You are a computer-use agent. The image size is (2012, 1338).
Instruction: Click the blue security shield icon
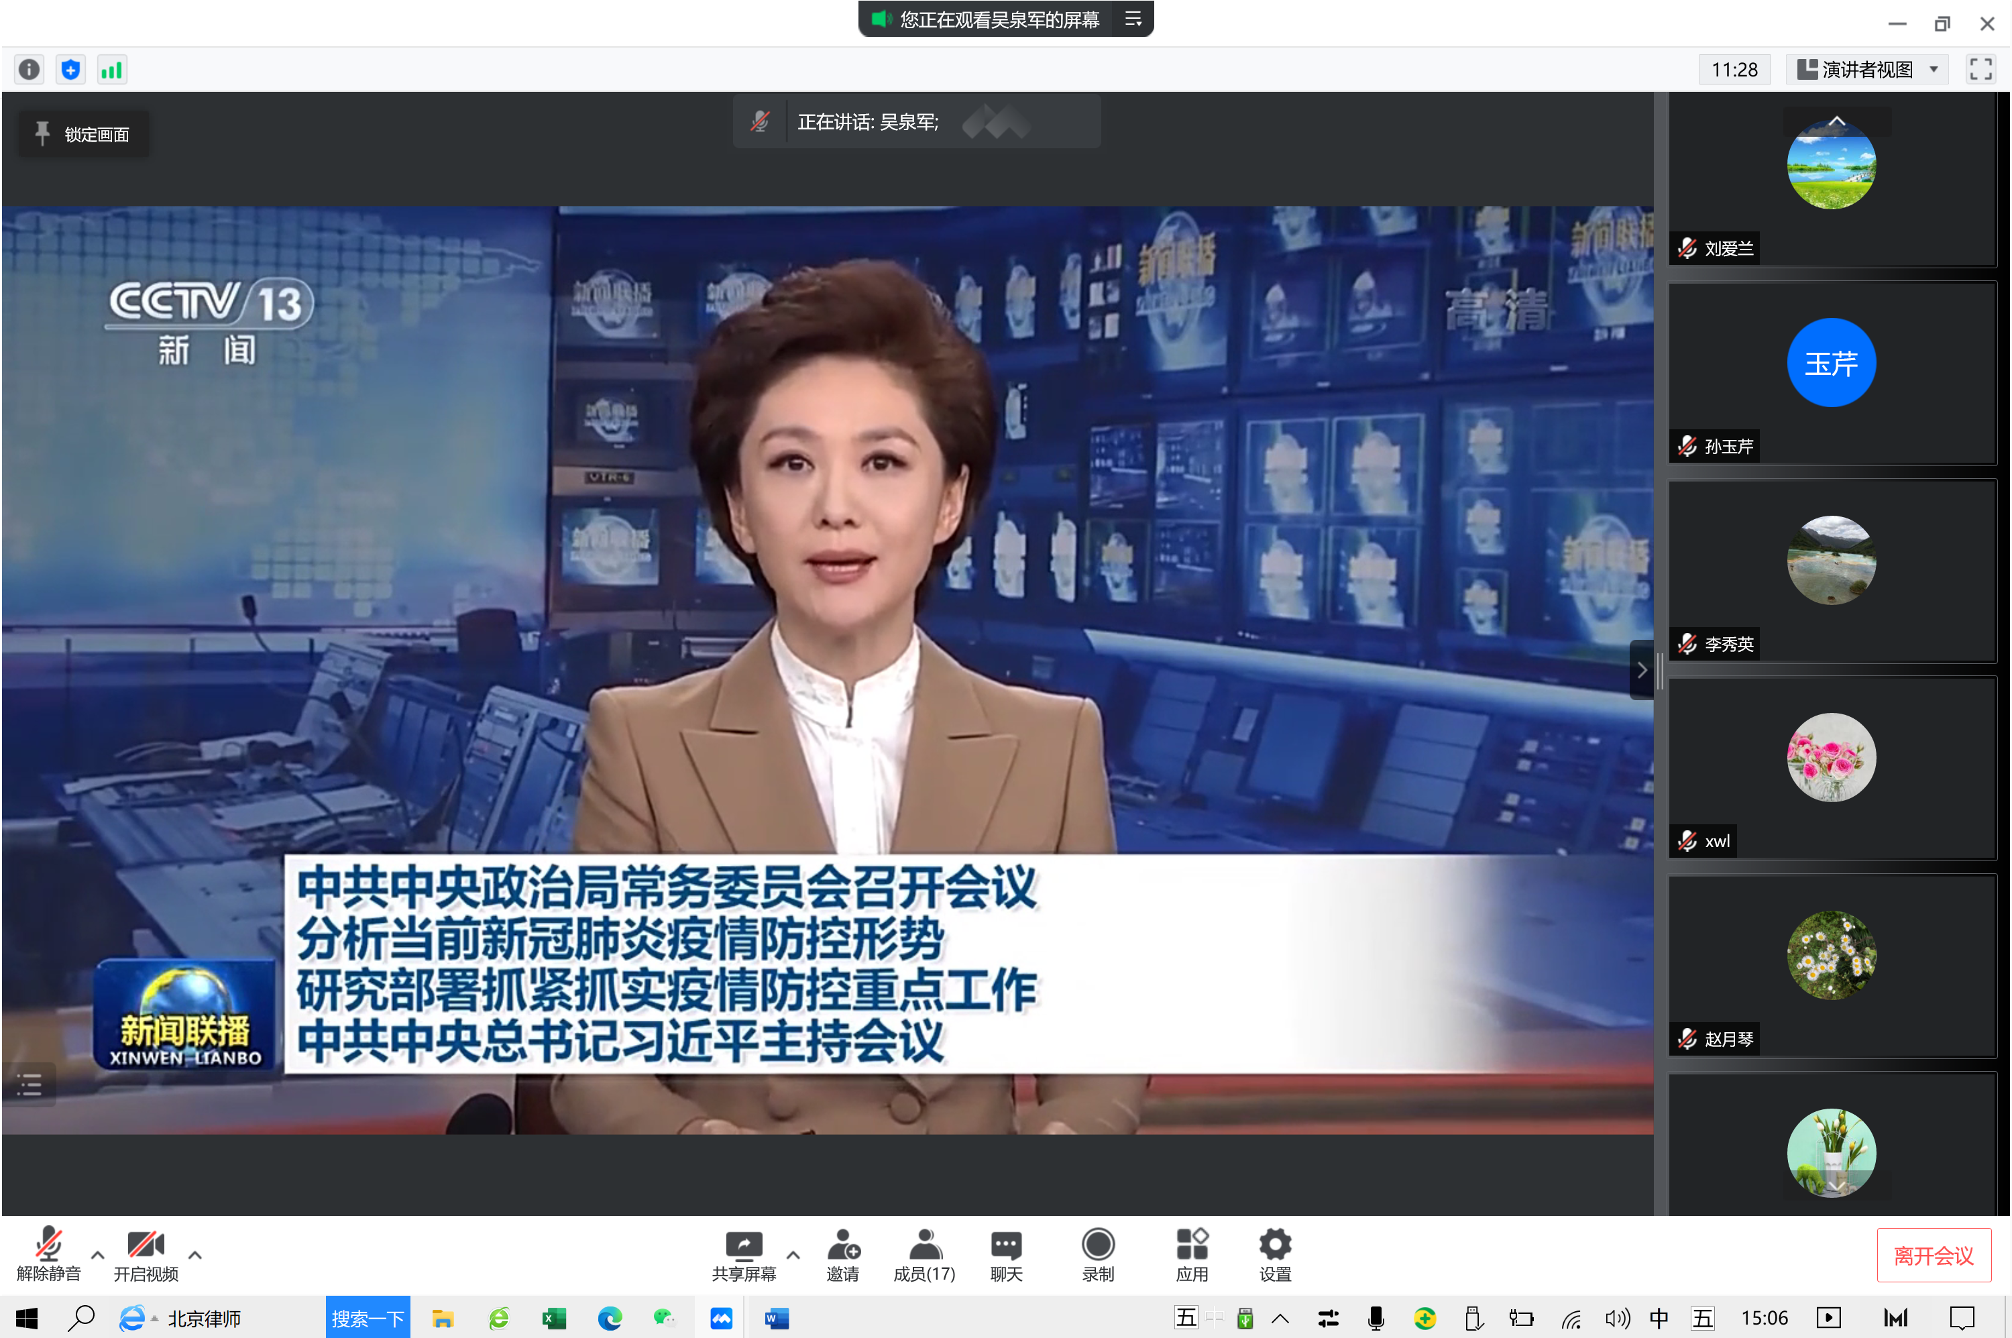[71, 69]
